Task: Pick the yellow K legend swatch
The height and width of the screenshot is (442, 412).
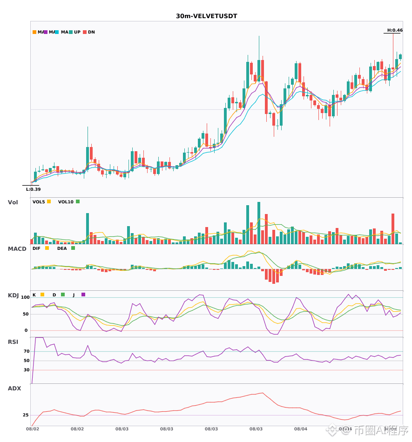Action: [x=42, y=295]
